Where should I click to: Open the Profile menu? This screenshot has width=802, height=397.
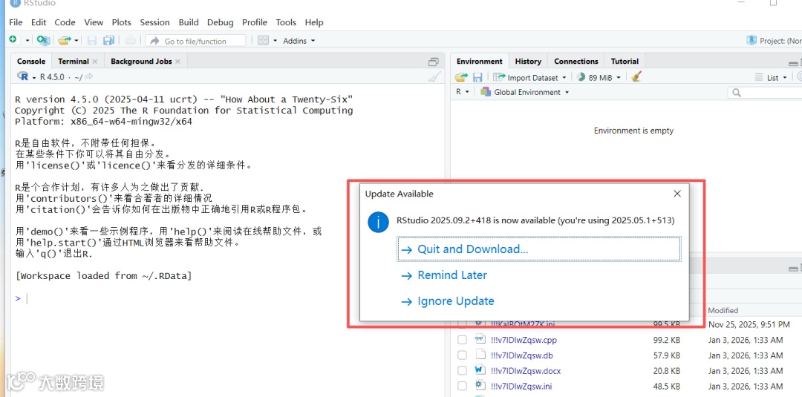pos(255,22)
